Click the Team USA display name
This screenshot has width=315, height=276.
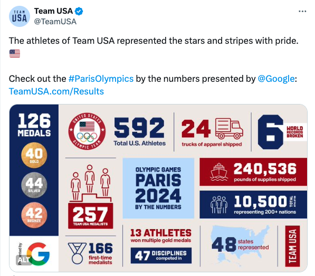pos(53,11)
